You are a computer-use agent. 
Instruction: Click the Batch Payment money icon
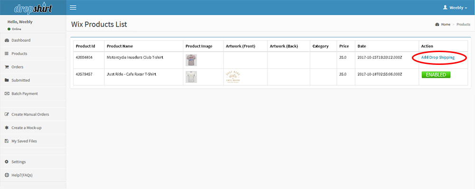[7, 94]
